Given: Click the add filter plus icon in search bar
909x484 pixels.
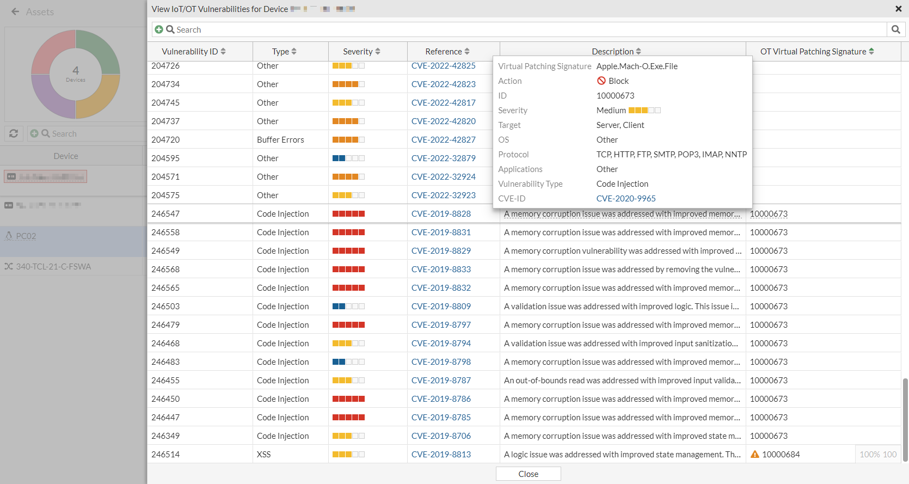Looking at the screenshot, I should pyautogui.click(x=158, y=29).
